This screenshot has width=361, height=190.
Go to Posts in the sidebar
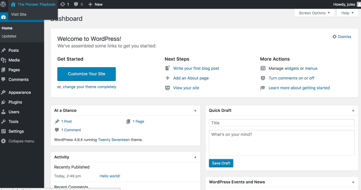14,50
